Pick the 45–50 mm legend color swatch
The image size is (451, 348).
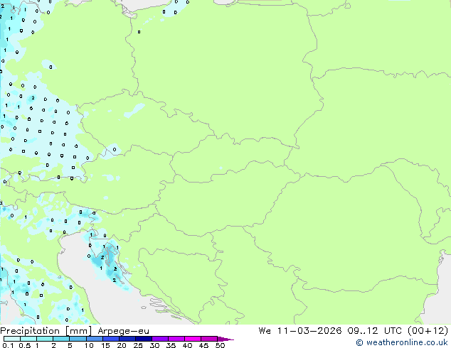coord(209,339)
